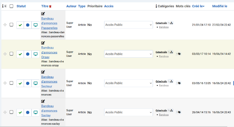The height and width of the screenshot is (127, 234).
Task: Click the drag handle icon of Passerelles row
Action: click(5, 25)
